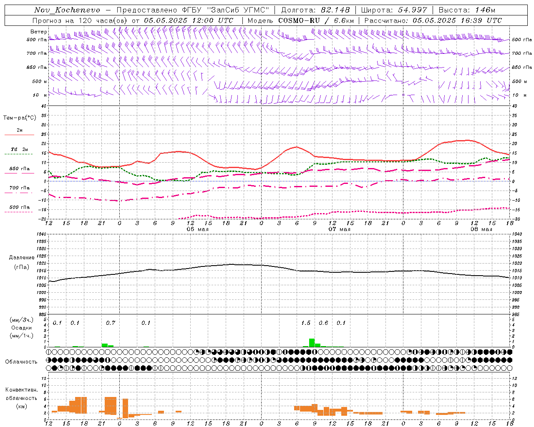Screen dimensions: 534x427
Task: Click the 500 гПа temperature legend entry
Action: [x=19, y=207]
